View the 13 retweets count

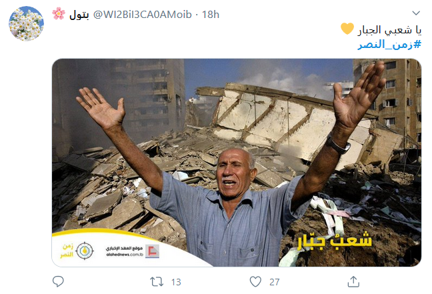pyautogui.click(x=176, y=282)
